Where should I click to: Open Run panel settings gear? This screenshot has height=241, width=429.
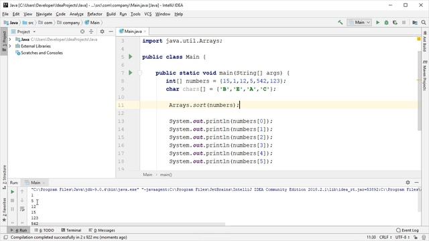(x=408, y=182)
